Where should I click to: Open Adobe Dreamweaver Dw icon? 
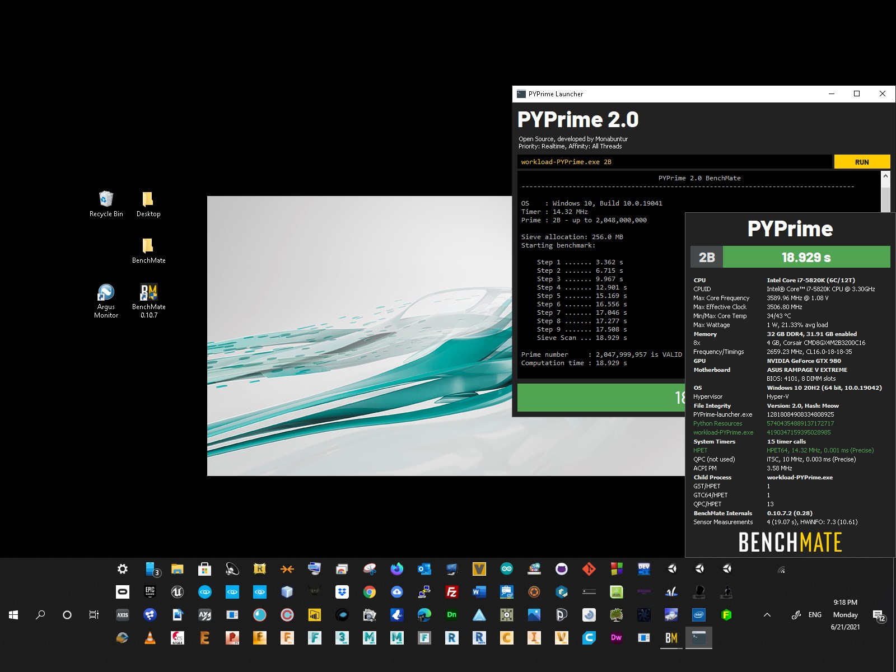point(617,638)
